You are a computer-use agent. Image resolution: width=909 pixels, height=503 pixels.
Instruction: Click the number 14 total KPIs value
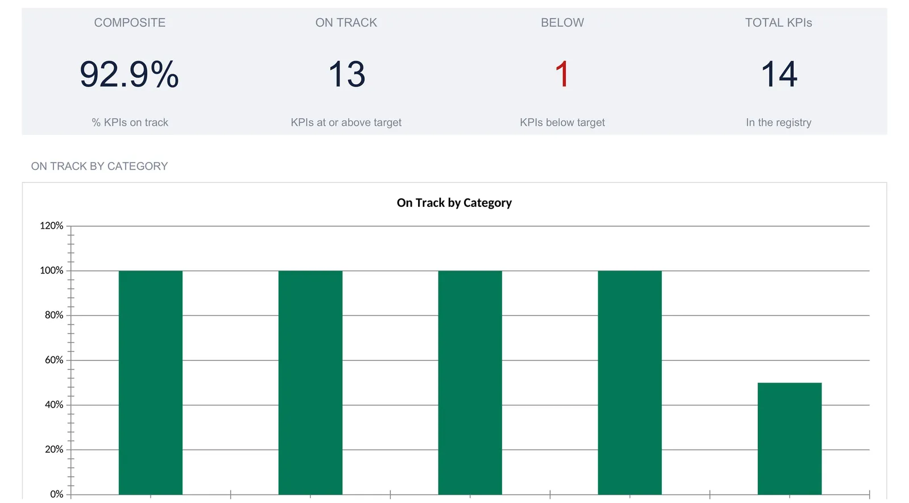[x=779, y=74]
